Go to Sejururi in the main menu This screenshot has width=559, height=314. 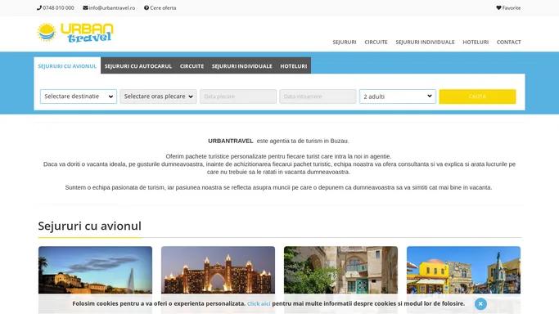pyautogui.click(x=345, y=42)
